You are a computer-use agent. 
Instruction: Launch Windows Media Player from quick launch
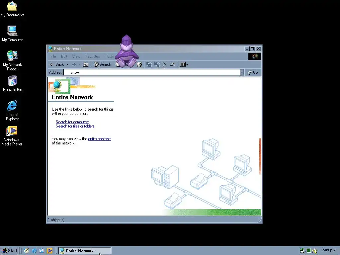point(49,251)
